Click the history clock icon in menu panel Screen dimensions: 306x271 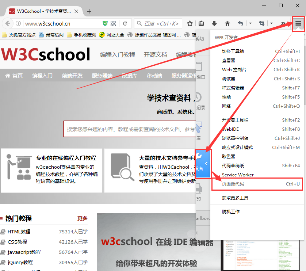198,97
